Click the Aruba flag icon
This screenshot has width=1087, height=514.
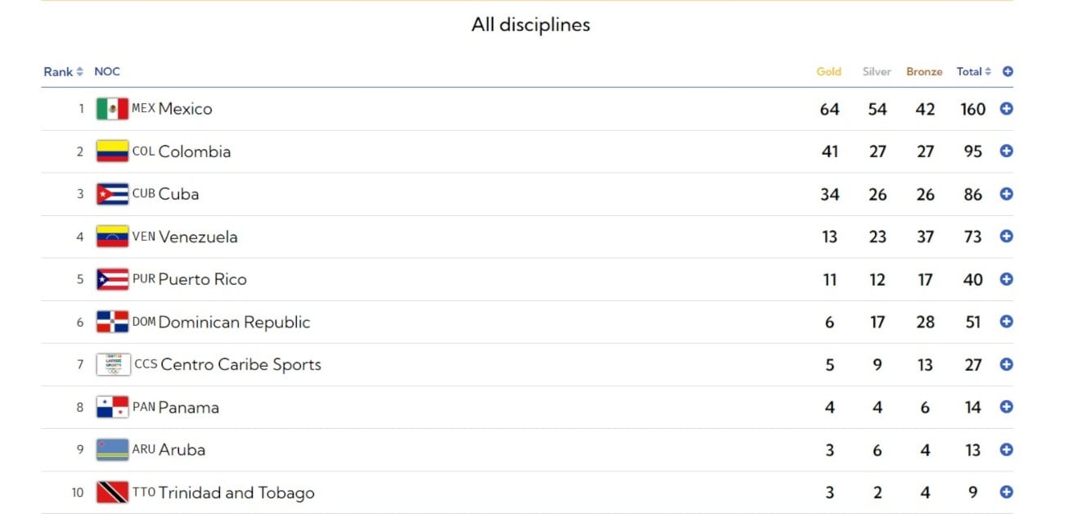[x=112, y=449]
